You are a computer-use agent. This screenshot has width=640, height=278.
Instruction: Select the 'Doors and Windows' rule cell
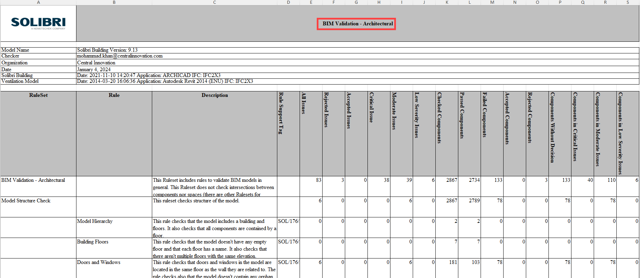(114, 268)
